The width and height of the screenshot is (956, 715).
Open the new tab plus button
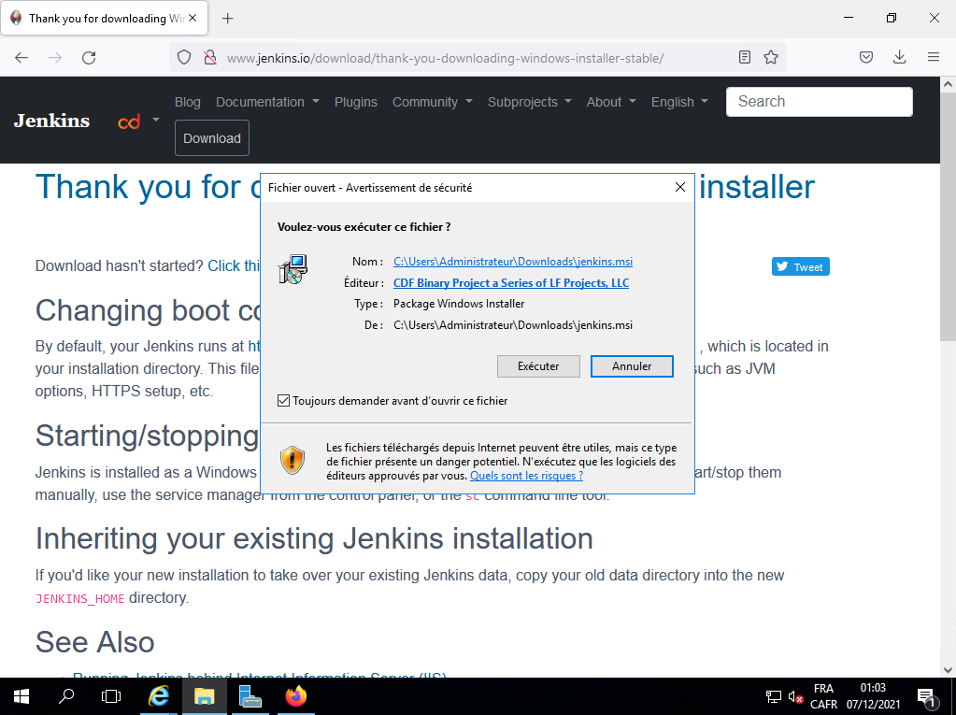click(228, 19)
